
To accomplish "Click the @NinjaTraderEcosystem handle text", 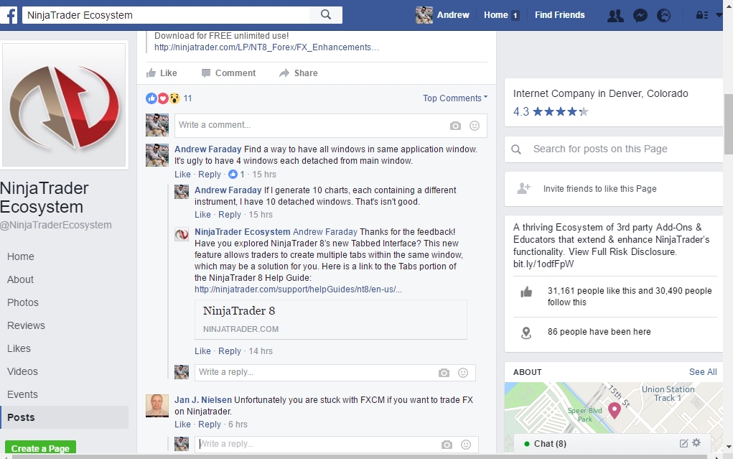I will click(x=55, y=225).
